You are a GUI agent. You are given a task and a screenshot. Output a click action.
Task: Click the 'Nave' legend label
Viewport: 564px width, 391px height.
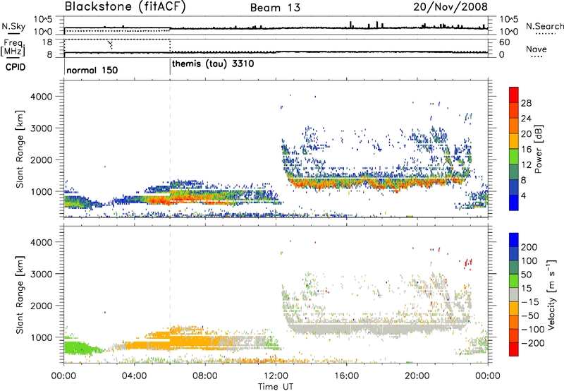point(537,49)
